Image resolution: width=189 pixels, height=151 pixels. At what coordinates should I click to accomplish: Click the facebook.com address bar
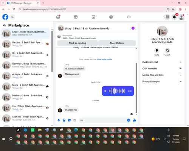93,9
